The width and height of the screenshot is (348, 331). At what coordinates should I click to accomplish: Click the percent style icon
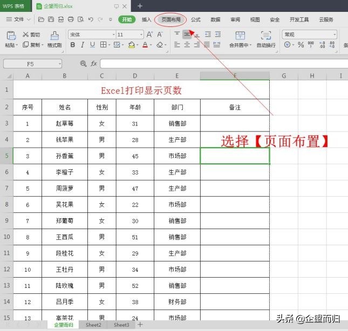coord(301,45)
